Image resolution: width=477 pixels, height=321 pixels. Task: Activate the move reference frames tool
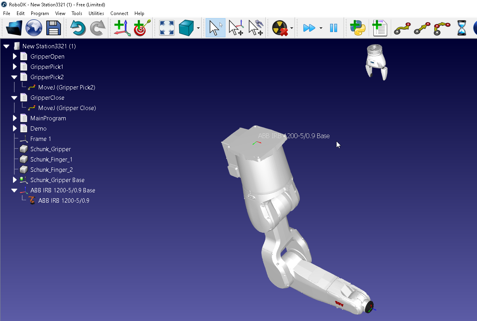[236, 28]
